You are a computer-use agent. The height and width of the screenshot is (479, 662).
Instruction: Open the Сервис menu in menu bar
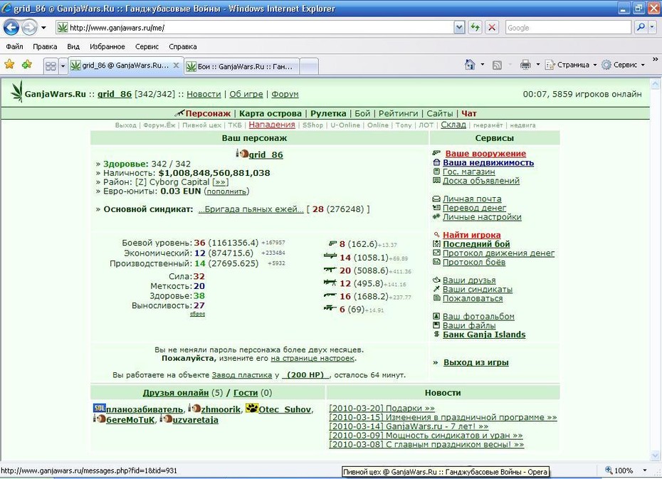coord(147,46)
